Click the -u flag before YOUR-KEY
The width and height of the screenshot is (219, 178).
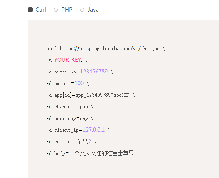(49, 60)
